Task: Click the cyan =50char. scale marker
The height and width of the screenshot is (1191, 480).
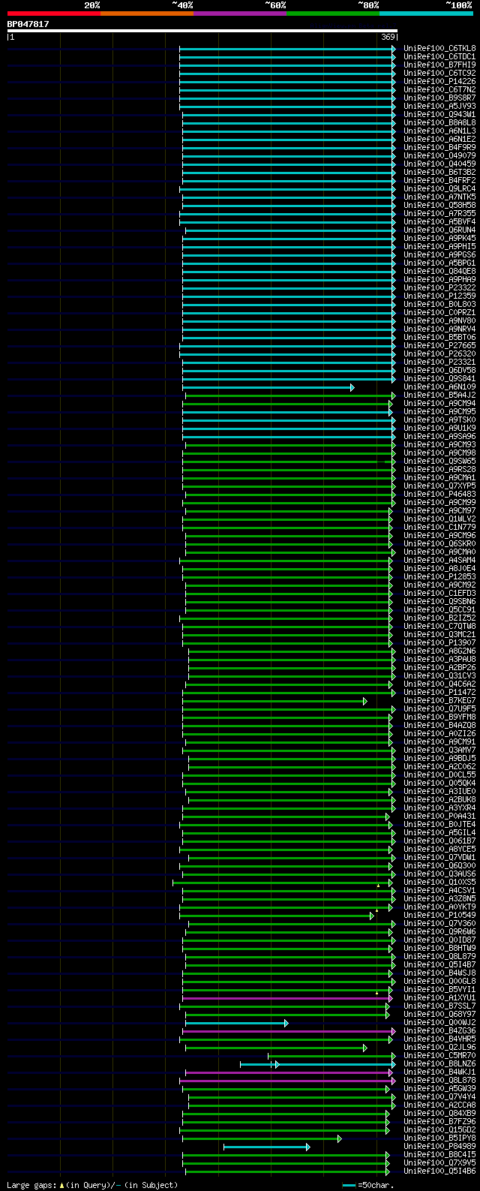Action: click(348, 1185)
